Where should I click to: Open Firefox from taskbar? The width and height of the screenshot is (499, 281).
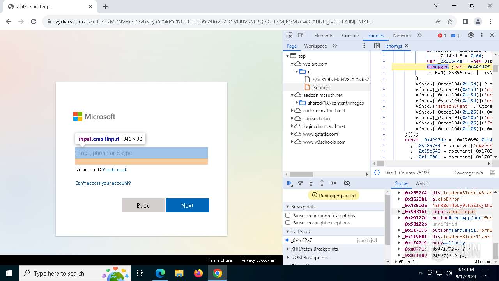tap(198, 273)
